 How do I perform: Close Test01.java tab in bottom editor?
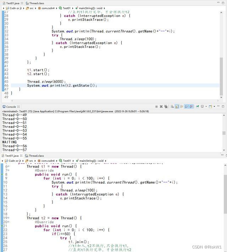(x=21, y=156)
